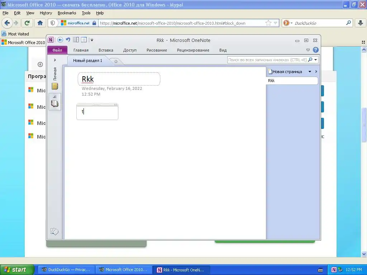This screenshot has width=367, height=275.
Task: Switch to the Вставка ribbon tab
Action: click(x=106, y=50)
